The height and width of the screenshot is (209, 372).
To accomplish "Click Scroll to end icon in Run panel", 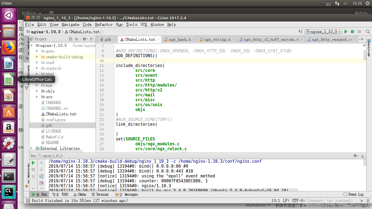I will (x=41, y=183).
